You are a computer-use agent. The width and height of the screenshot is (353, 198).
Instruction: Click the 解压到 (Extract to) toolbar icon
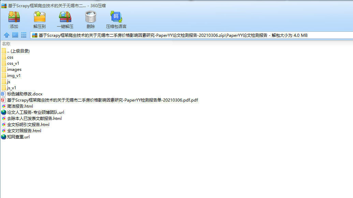point(40,17)
